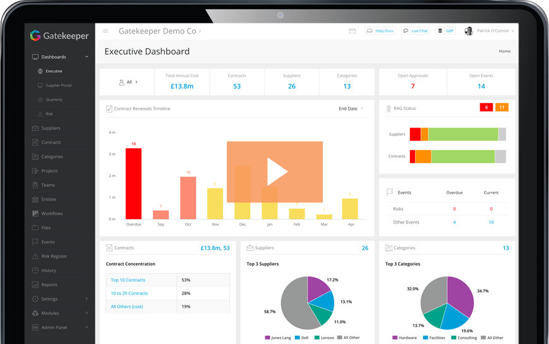The height and width of the screenshot is (344, 549).
Task: Select the Supplier Portal dashboard
Action: tap(58, 85)
